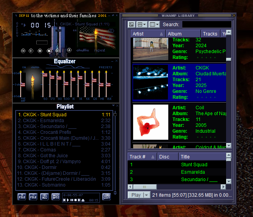Click the I file info letter in the clutterbar
The width and height of the screenshot is (253, 217).
pos(17,29)
